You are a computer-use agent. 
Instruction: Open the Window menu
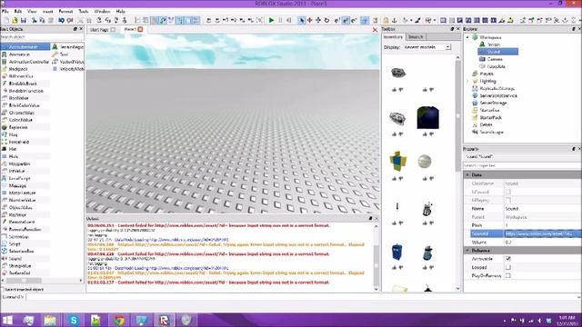pyautogui.click(x=102, y=12)
